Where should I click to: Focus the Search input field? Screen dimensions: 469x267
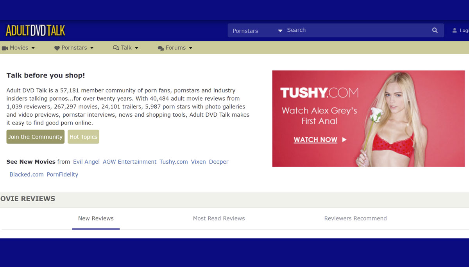pyautogui.click(x=356, y=30)
